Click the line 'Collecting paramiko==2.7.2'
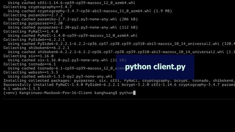Viewport: 235px width, 132px height. 33,15
